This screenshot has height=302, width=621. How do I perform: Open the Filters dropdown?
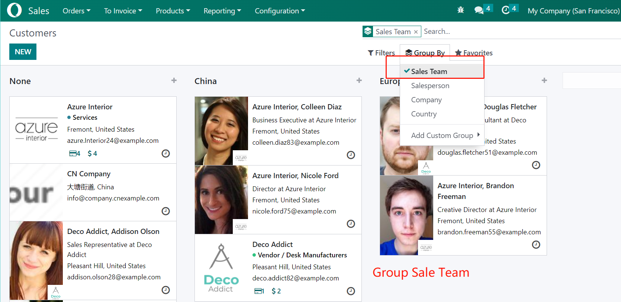click(381, 53)
